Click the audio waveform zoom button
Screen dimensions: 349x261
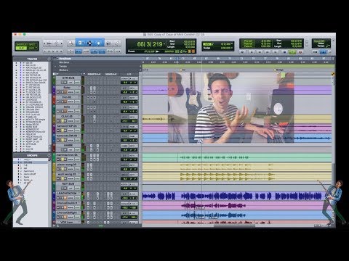(49, 43)
